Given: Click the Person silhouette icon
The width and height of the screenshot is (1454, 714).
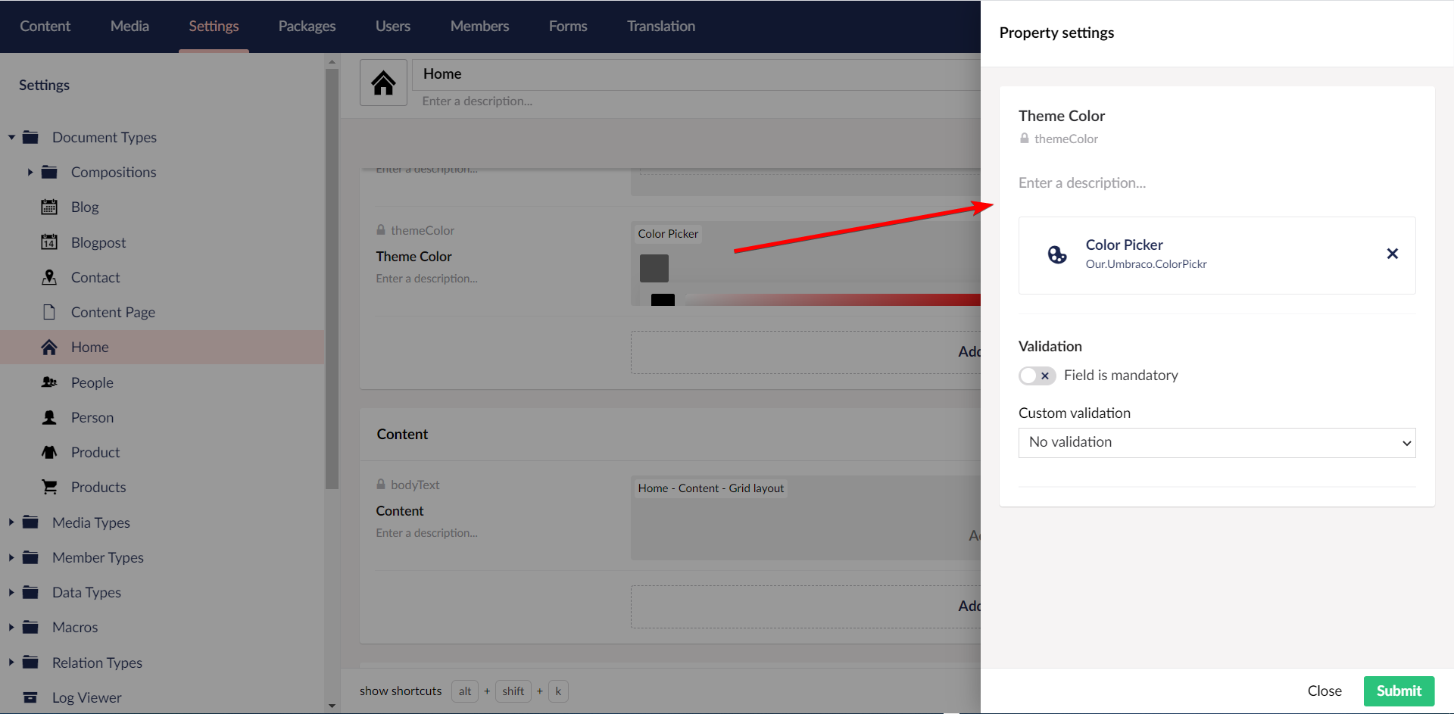Looking at the screenshot, I should 49,417.
